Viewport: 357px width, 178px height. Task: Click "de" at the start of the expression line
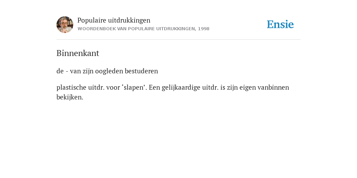click(x=60, y=71)
